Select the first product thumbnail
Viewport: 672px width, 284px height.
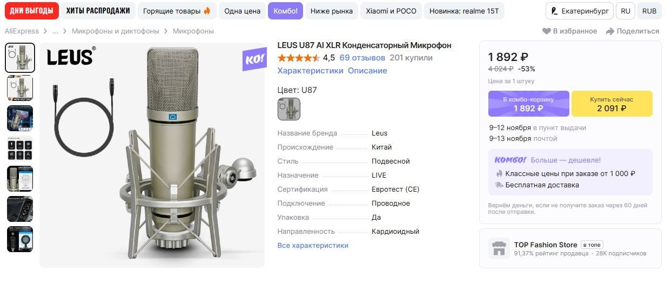pos(20,58)
